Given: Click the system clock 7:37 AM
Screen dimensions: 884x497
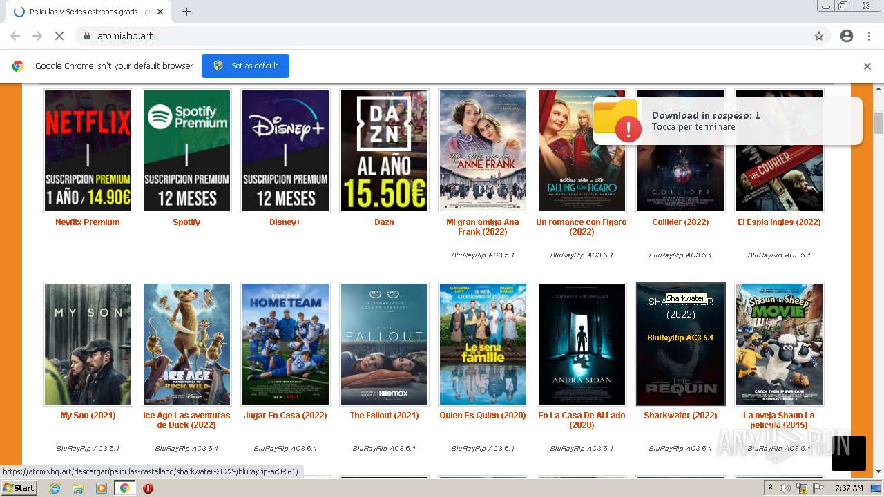Looking at the screenshot, I should 848,488.
